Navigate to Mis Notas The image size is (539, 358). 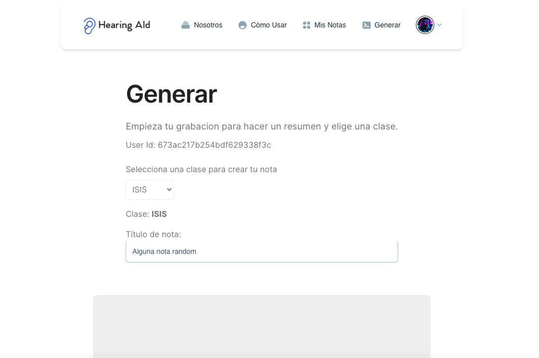[x=324, y=25]
